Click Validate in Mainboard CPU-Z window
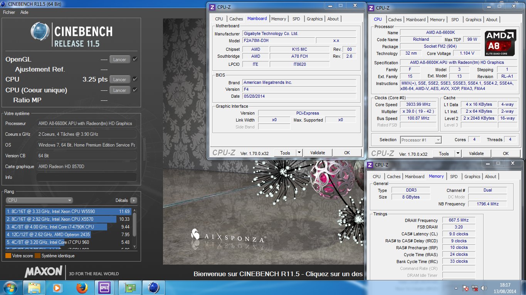Screen dimensions: 526x295 coord(318,153)
